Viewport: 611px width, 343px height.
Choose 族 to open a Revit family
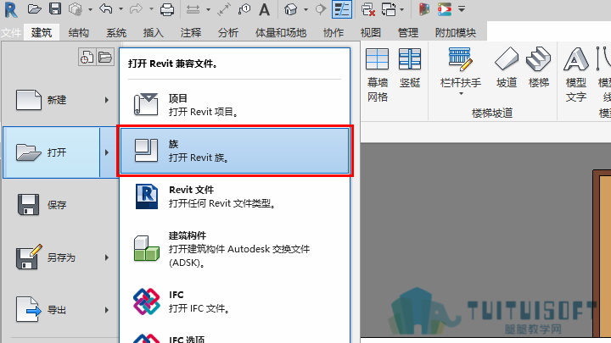(x=234, y=151)
